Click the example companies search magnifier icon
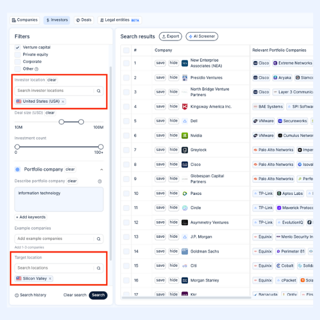Screen dimensions: 320x320 pos(98,239)
